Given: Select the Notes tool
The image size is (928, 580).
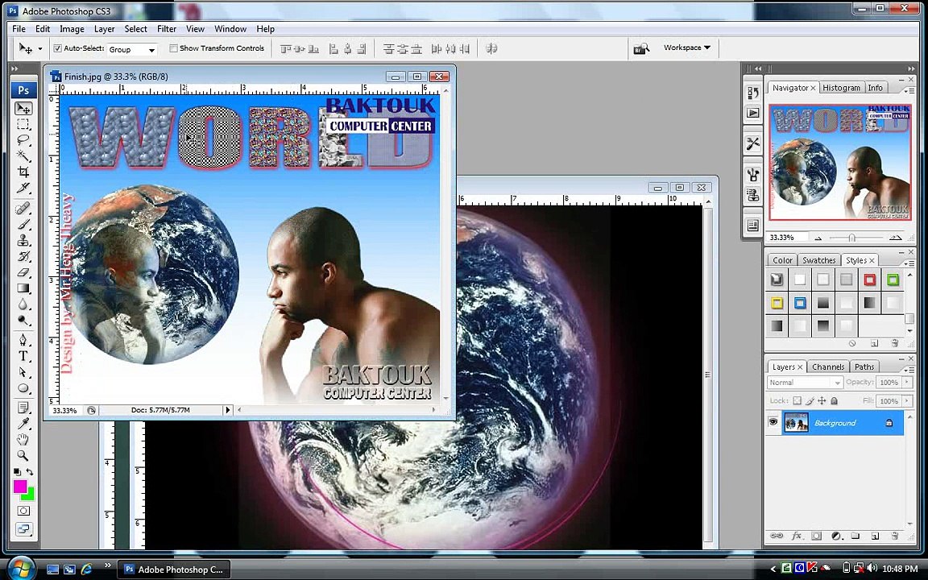Looking at the screenshot, I should point(23,408).
